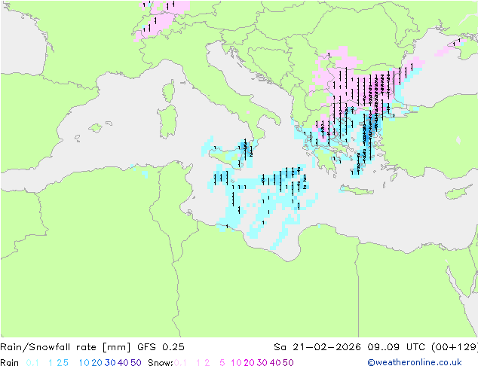This screenshot has width=478, height=369.
Task: Select the 'GFS 0.25' model label
Action: (161, 347)
